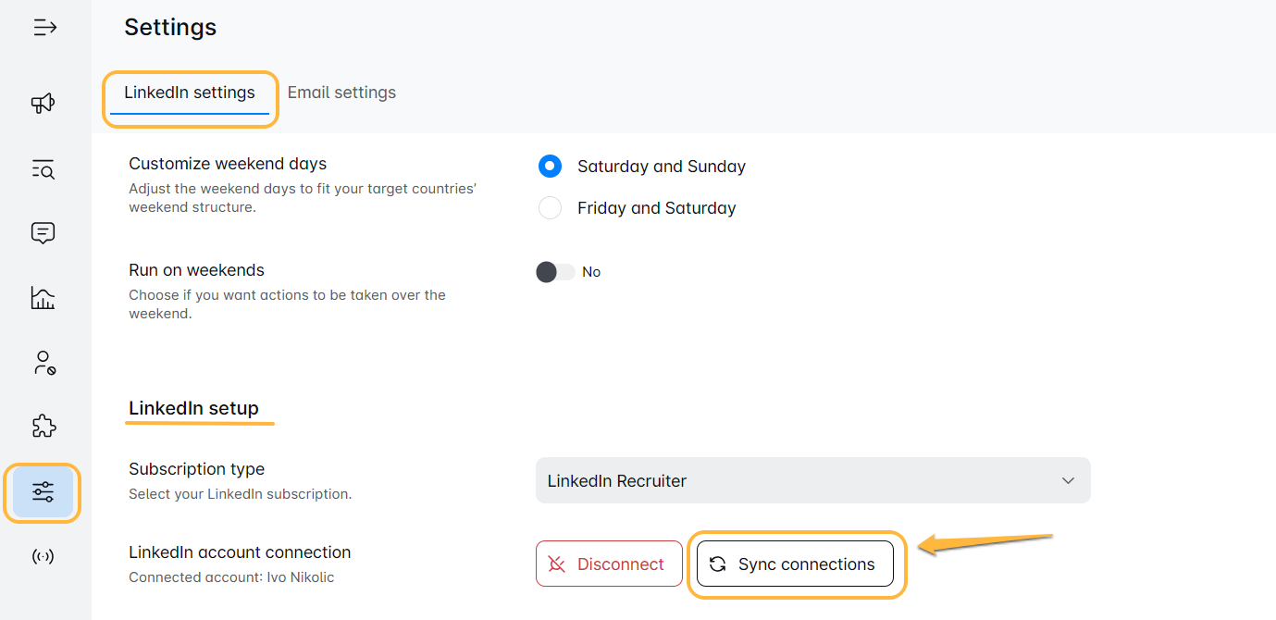Image resolution: width=1276 pixels, height=620 pixels.
Task: Select the LinkedIn settings tab
Action: pyautogui.click(x=190, y=93)
